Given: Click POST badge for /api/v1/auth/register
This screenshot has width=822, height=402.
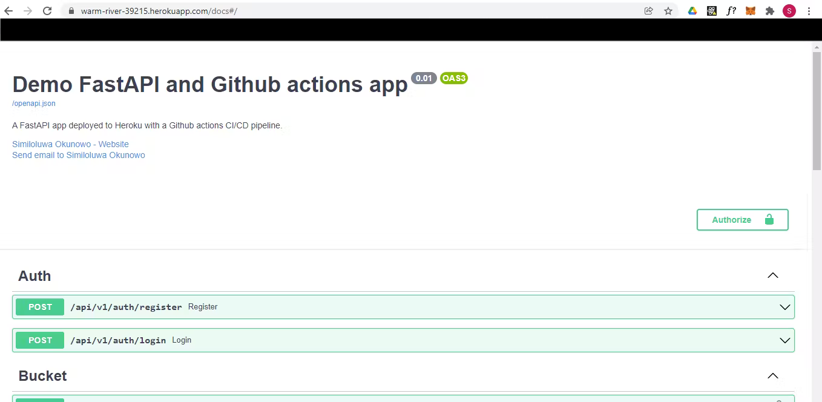Looking at the screenshot, I should 40,307.
